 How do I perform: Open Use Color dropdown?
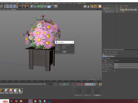tap(126, 68)
